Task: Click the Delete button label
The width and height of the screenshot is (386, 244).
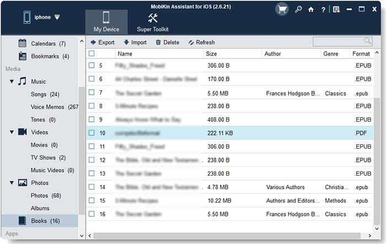Action: tap(171, 42)
